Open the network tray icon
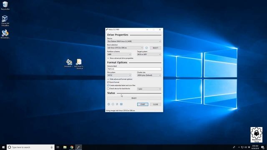The width and height of the screenshot is (267, 150). pyautogui.click(x=242, y=147)
